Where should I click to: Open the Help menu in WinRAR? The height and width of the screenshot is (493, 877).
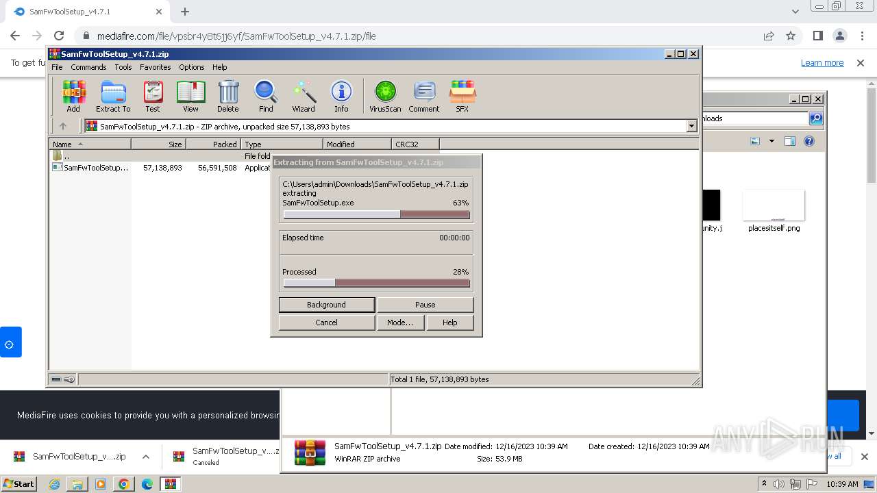219,67
